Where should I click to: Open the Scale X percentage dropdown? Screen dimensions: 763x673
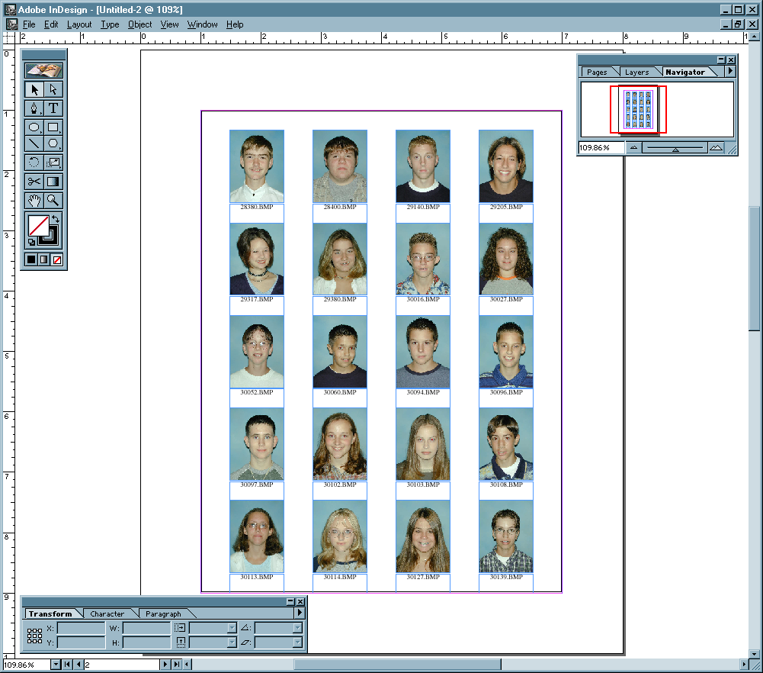232,628
